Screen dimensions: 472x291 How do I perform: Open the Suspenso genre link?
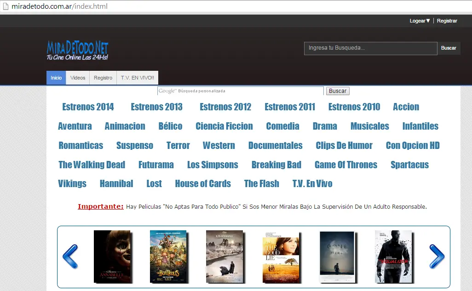pyautogui.click(x=135, y=145)
